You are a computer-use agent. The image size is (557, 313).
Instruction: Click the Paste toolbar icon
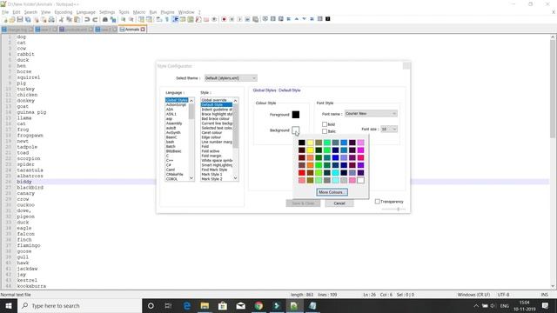[77, 19]
